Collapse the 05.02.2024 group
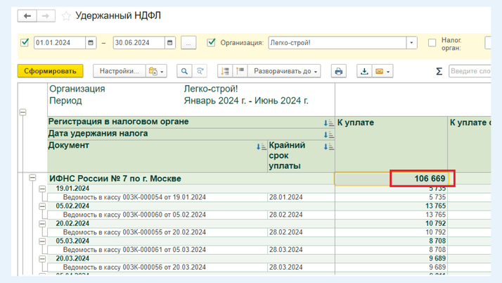The width and height of the screenshot is (502, 283). tap(42, 206)
